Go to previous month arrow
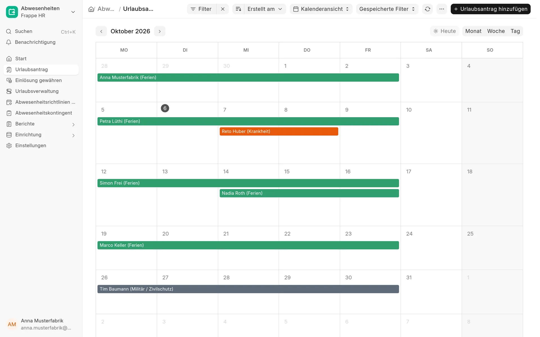This screenshot has height=337, width=540. tap(101, 31)
